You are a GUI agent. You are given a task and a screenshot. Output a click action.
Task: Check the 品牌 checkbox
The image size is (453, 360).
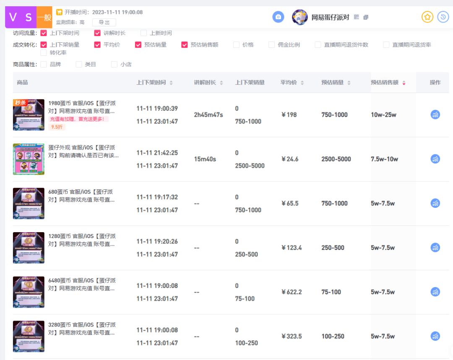tap(44, 65)
